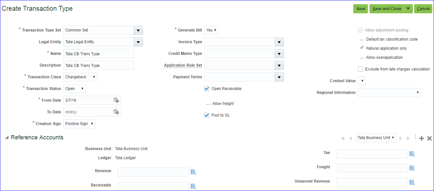Collapse the Reference Accounts section
Screen dimensions: 434x191
coord(7,138)
